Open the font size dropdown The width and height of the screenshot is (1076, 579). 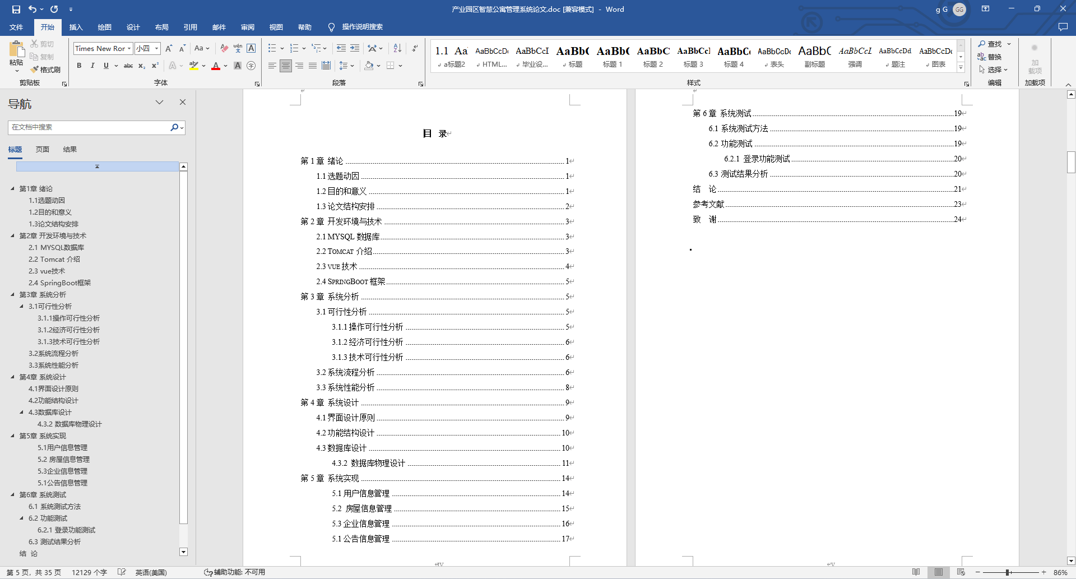tap(157, 49)
